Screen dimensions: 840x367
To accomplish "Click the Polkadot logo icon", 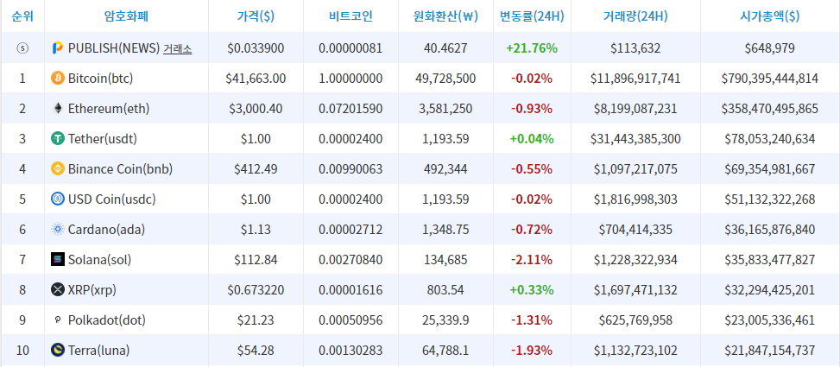I will point(57,320).
